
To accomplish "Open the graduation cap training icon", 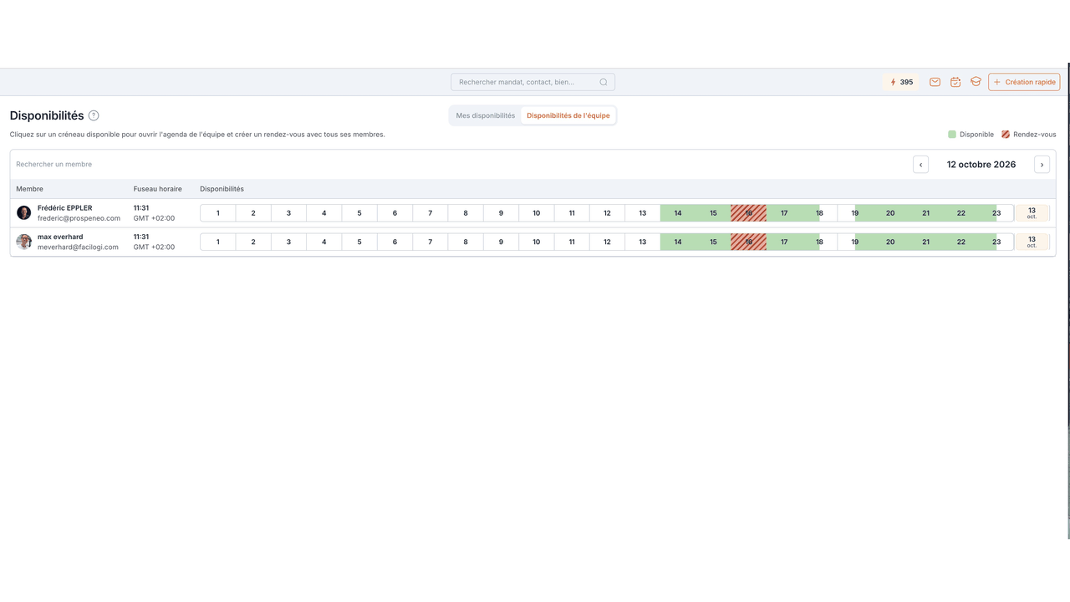I will pyautogui.click(x=976, y=82).
